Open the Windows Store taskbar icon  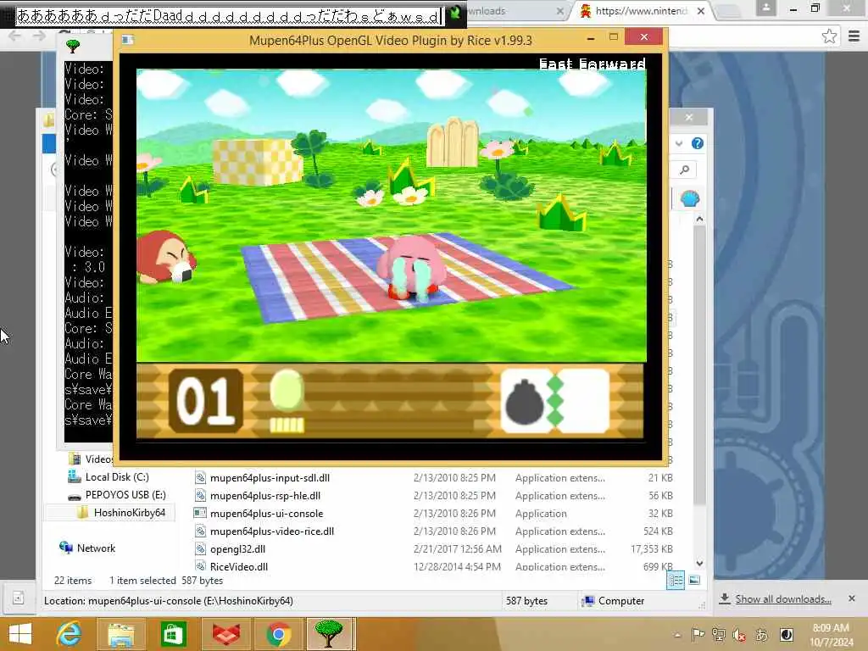click(173, 634)
